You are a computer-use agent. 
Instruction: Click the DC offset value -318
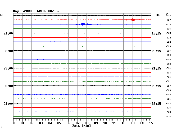168,94
